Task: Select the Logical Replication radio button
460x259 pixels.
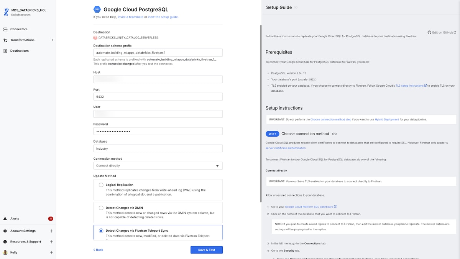Action: (x=101, y=185)
